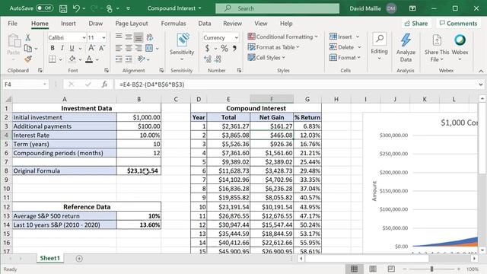Click the Borders icon

coord(53,59)
